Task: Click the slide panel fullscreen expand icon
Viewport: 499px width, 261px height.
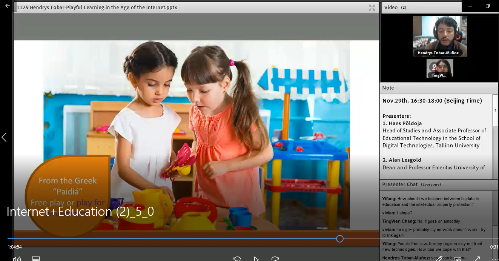Action: (x=372, y=8)
